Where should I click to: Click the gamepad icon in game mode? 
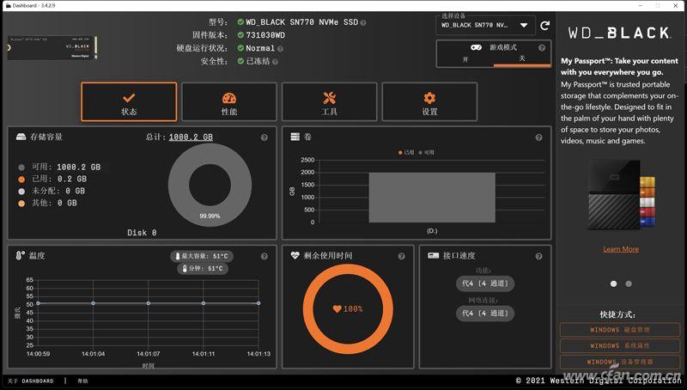coord(476,47)
